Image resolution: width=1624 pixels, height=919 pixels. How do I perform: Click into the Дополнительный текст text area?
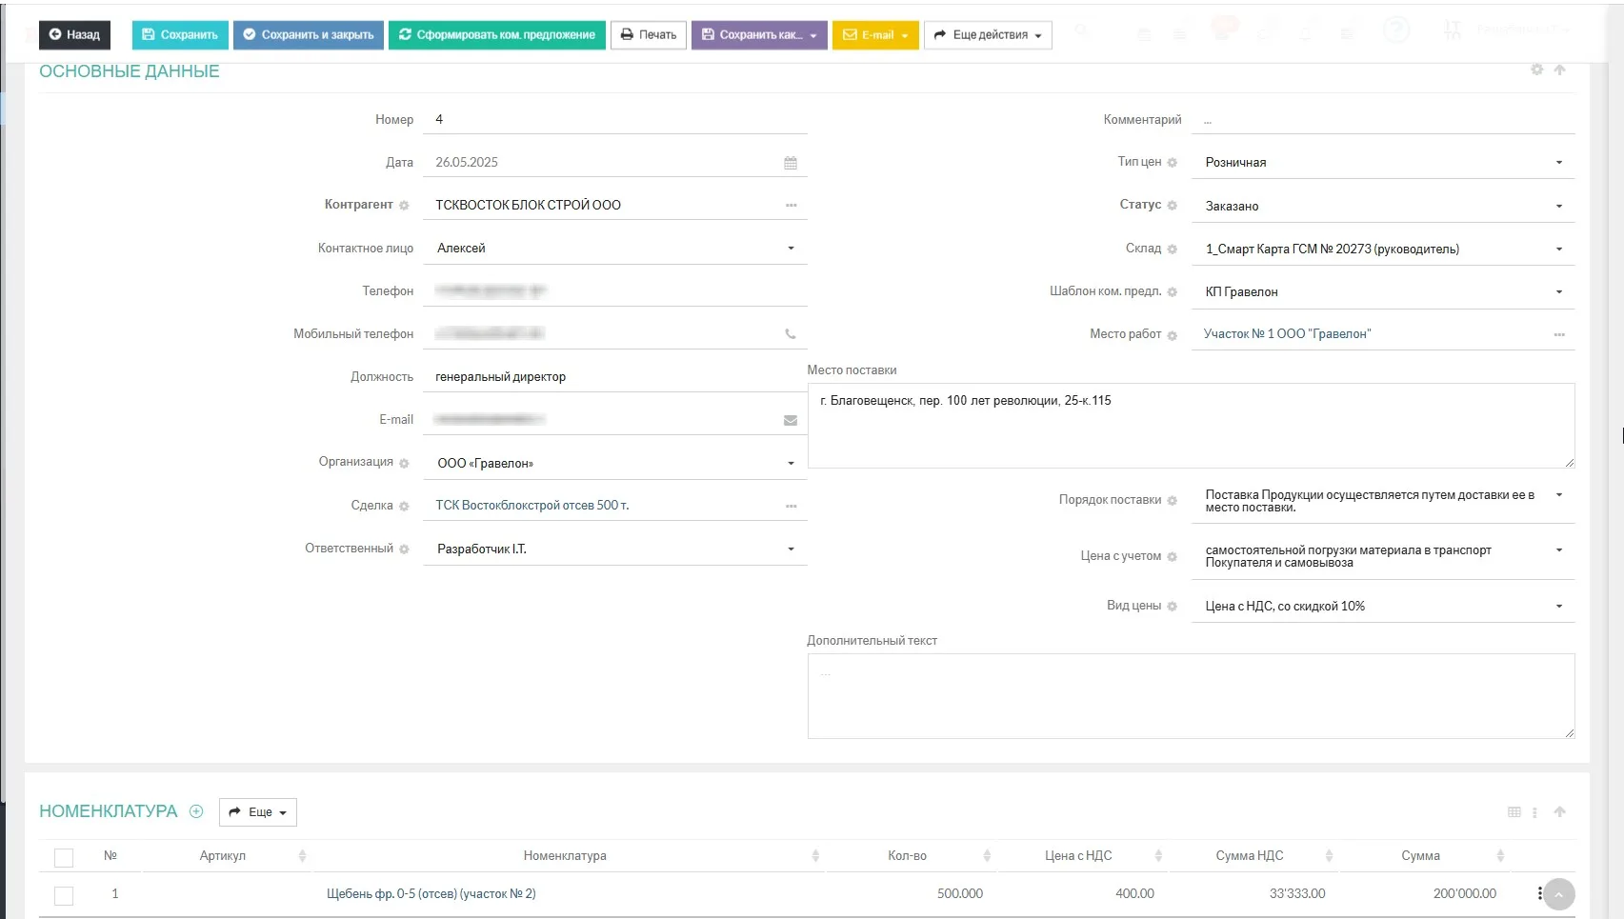coord(1191,696)
